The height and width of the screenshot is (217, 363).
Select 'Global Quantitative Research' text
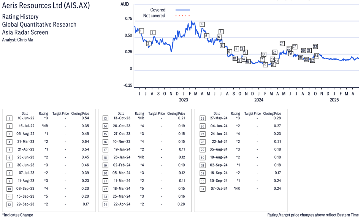tap(39, 25)
